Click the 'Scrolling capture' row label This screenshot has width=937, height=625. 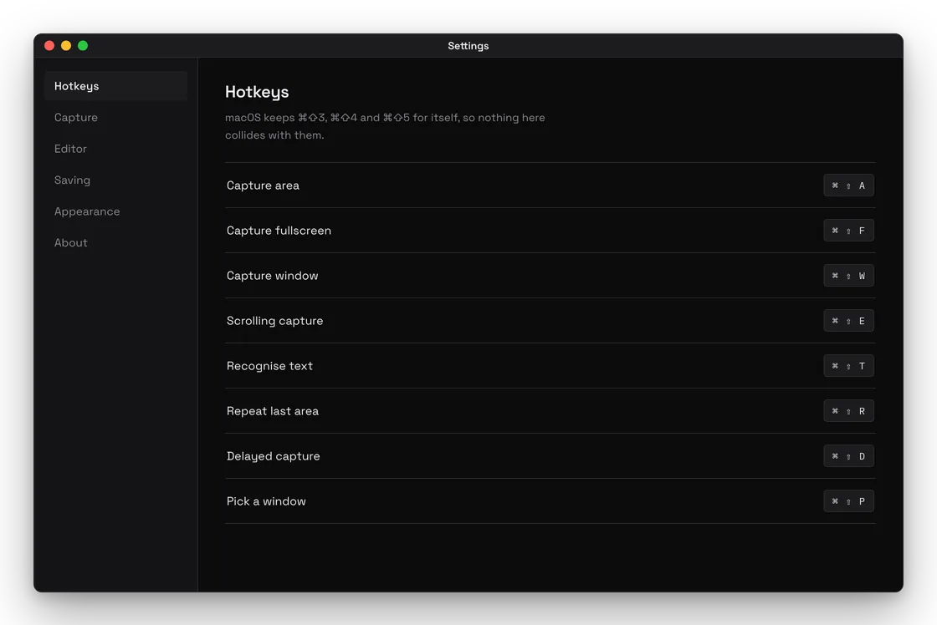tap(274, 321)
